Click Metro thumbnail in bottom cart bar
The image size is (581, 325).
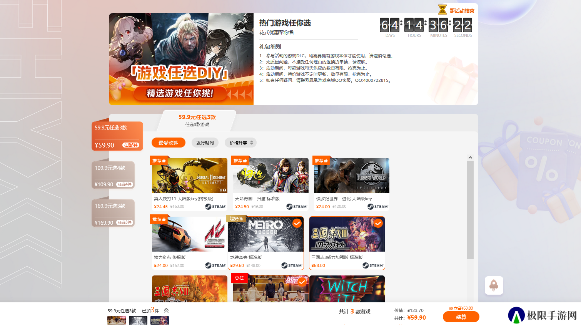[x=138, y=320]
